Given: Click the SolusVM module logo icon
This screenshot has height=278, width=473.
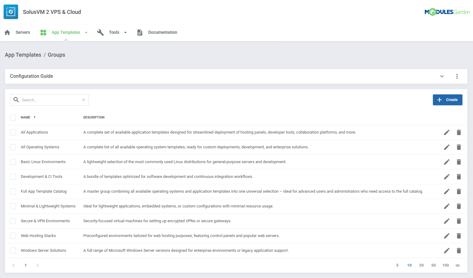Looking at the screenshot, I should point(11,12).
